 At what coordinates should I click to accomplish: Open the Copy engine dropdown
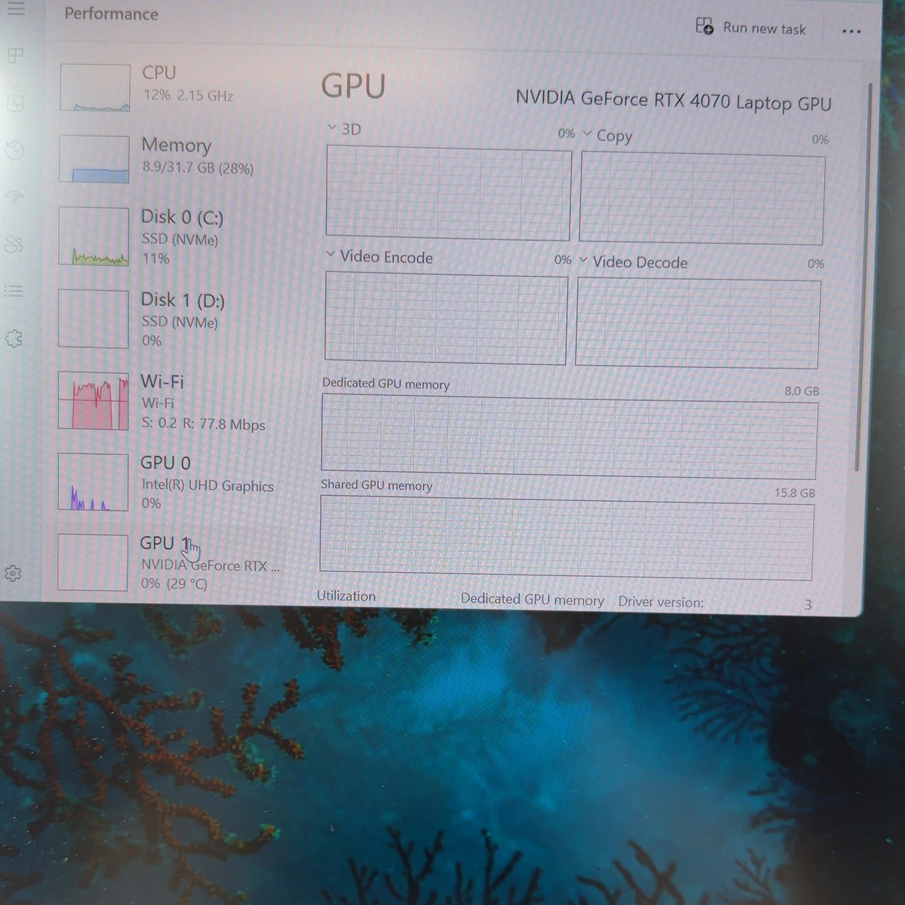tap(587, 133)
